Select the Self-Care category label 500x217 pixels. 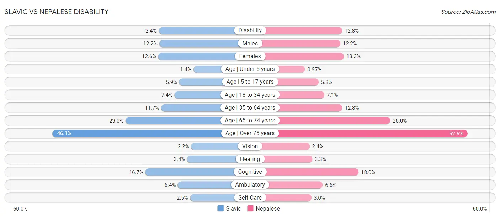[x=250, y=197]
